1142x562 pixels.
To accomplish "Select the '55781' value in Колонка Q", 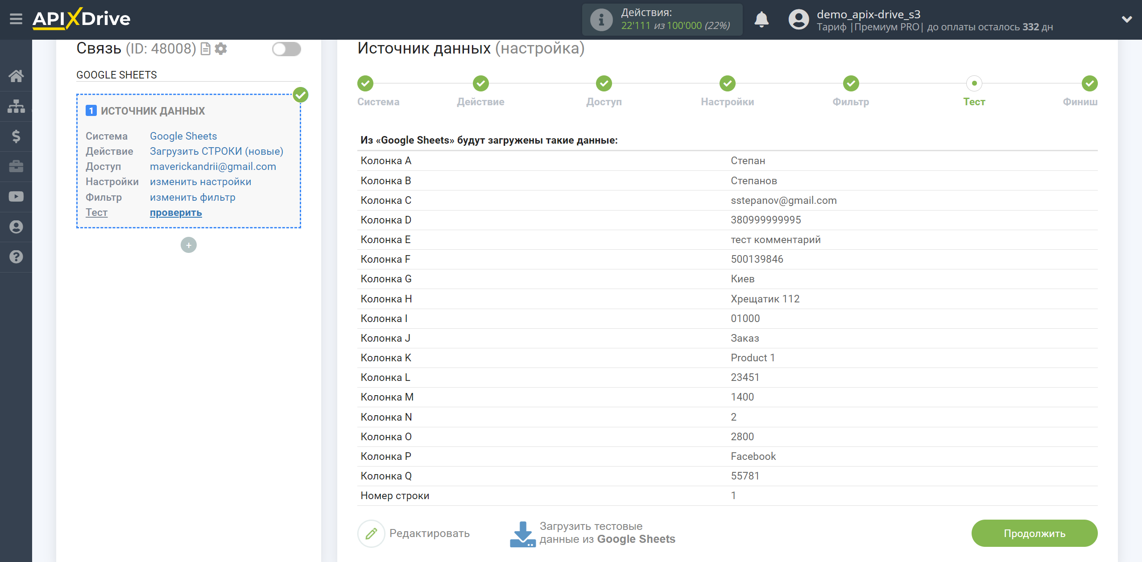I will click(x=745, y=476).
